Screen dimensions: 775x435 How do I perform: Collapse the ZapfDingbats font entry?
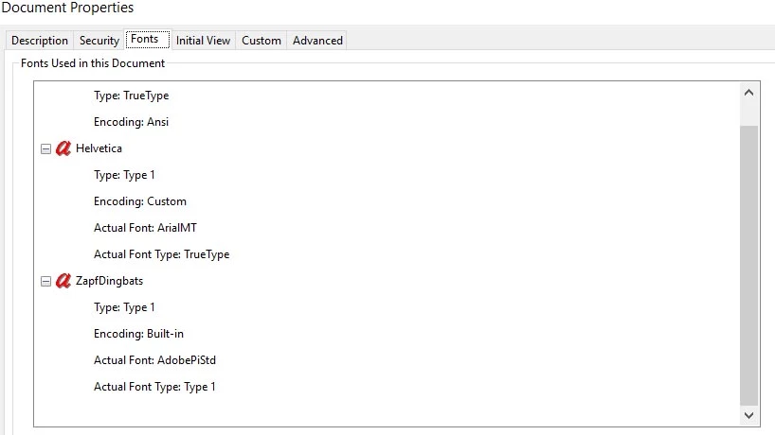tap(45, 282)
